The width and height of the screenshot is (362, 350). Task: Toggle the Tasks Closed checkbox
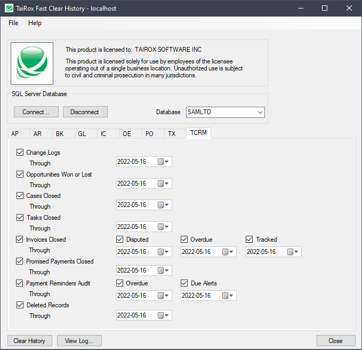point(20,217)
